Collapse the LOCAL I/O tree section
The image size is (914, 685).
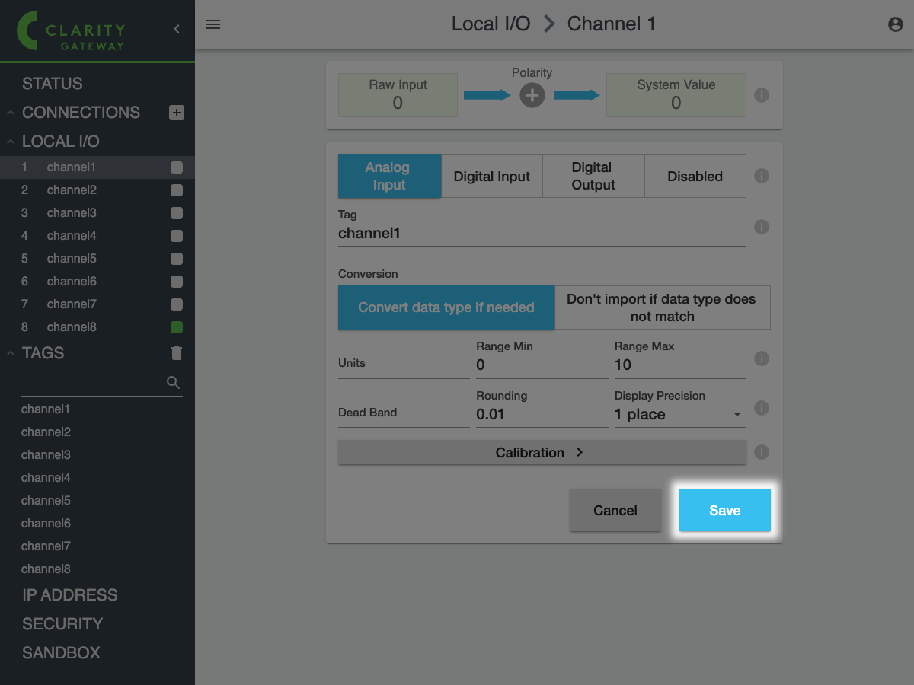11,142
